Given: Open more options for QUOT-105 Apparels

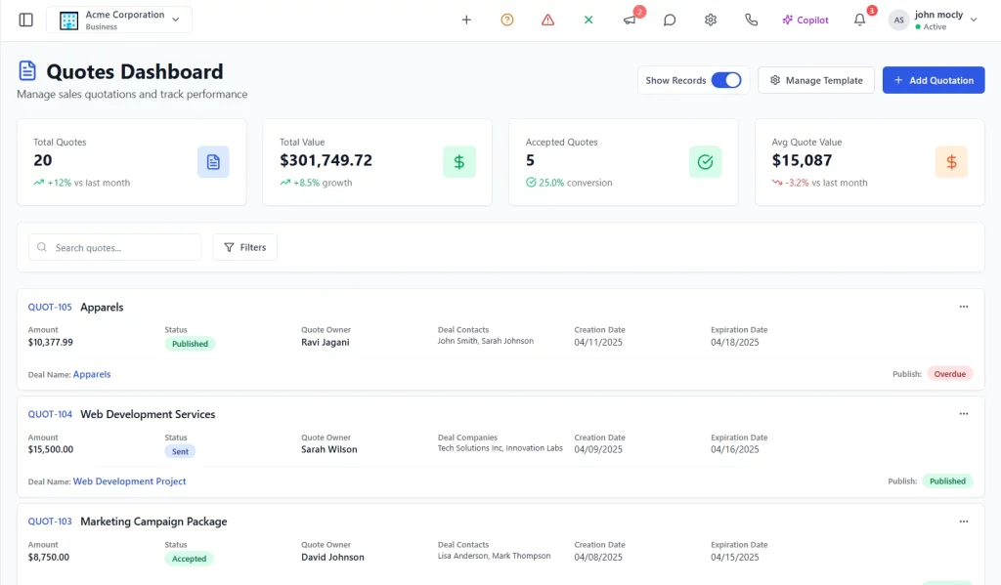Looking at the screenshot, I should pyautogui.click(x=963, y=307).
